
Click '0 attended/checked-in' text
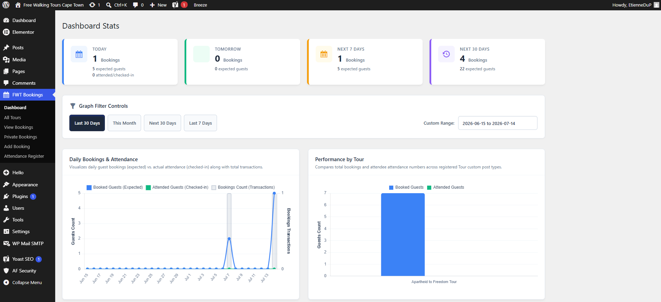point(113,75)
